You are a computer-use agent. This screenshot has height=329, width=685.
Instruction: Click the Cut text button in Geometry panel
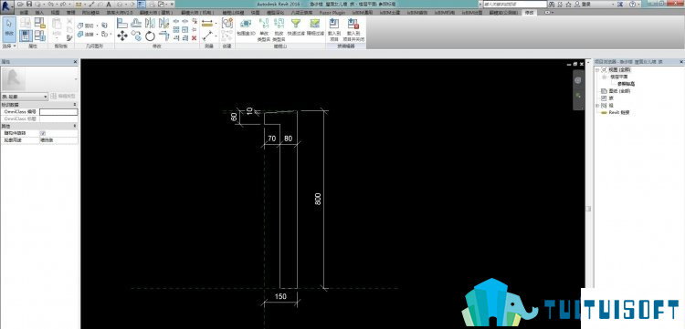pos(89,26)
